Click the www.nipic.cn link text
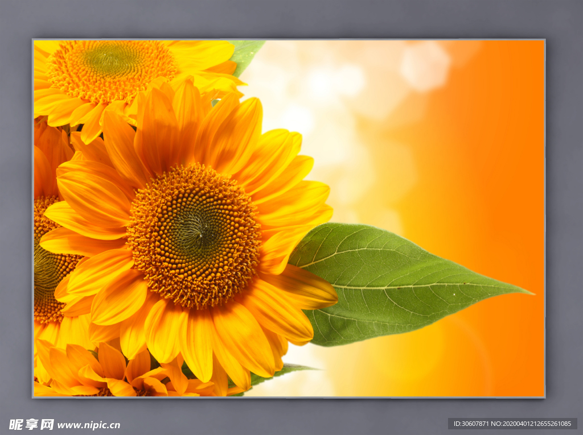 point(89,425)
